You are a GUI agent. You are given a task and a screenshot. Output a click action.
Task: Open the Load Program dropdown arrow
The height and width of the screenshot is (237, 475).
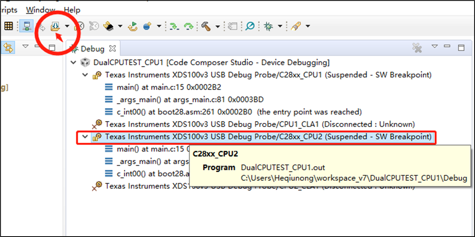67,27
